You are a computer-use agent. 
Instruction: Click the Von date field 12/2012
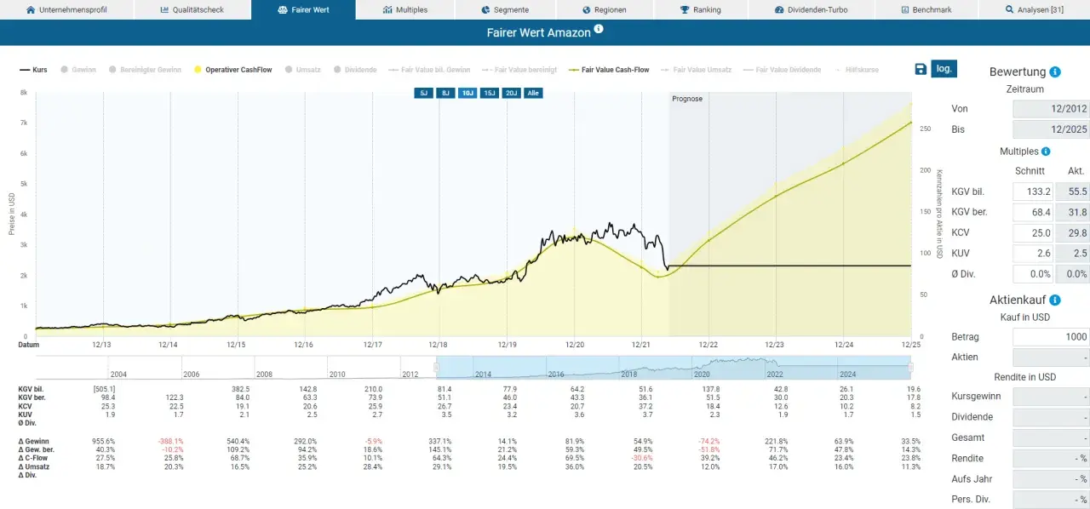(1051, 109)
